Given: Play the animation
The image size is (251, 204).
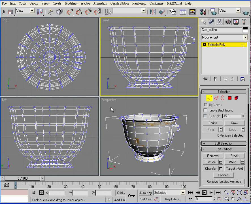Looking at the screenshot, I should (204, 192).
